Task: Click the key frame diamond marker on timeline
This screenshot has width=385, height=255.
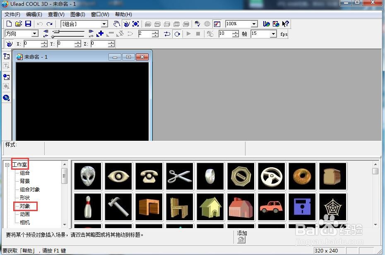Action: 53,36
